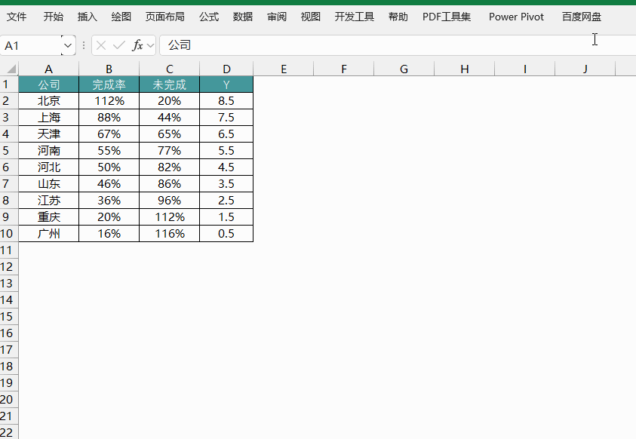Viewport: 636px width, 439px height.
Task: Select row 20 header
Action: (9, 399)
